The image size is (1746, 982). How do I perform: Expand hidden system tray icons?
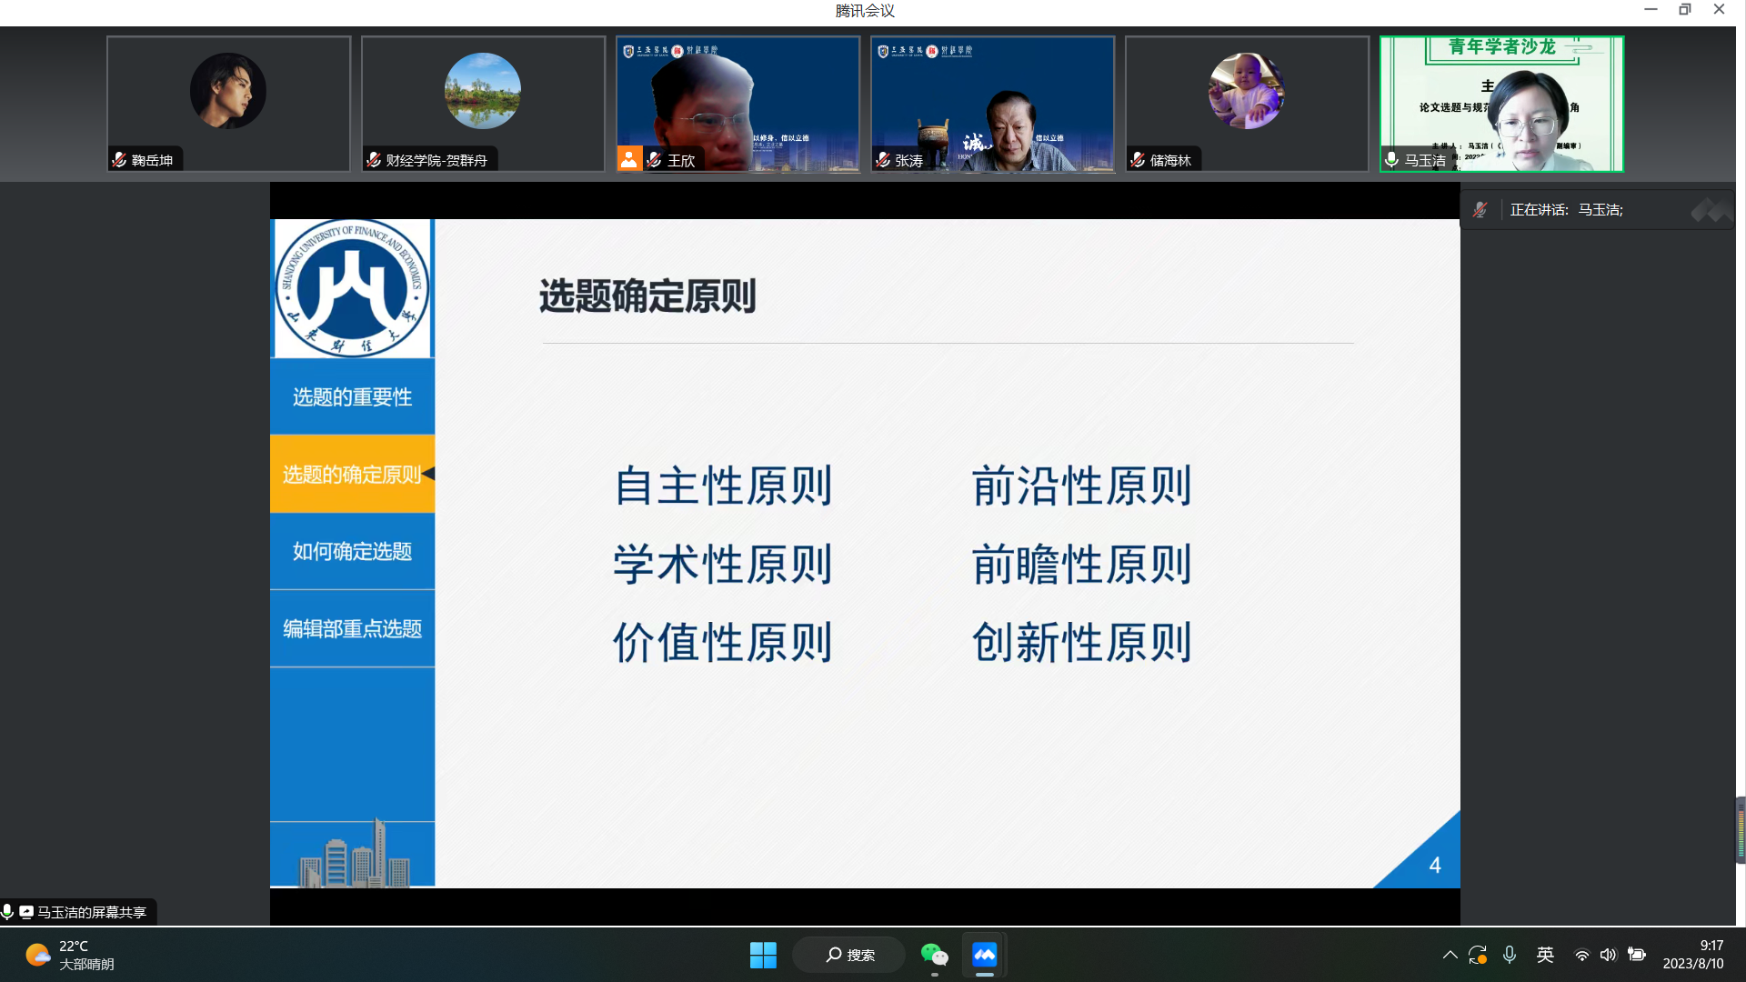[x=1450, y=955]
